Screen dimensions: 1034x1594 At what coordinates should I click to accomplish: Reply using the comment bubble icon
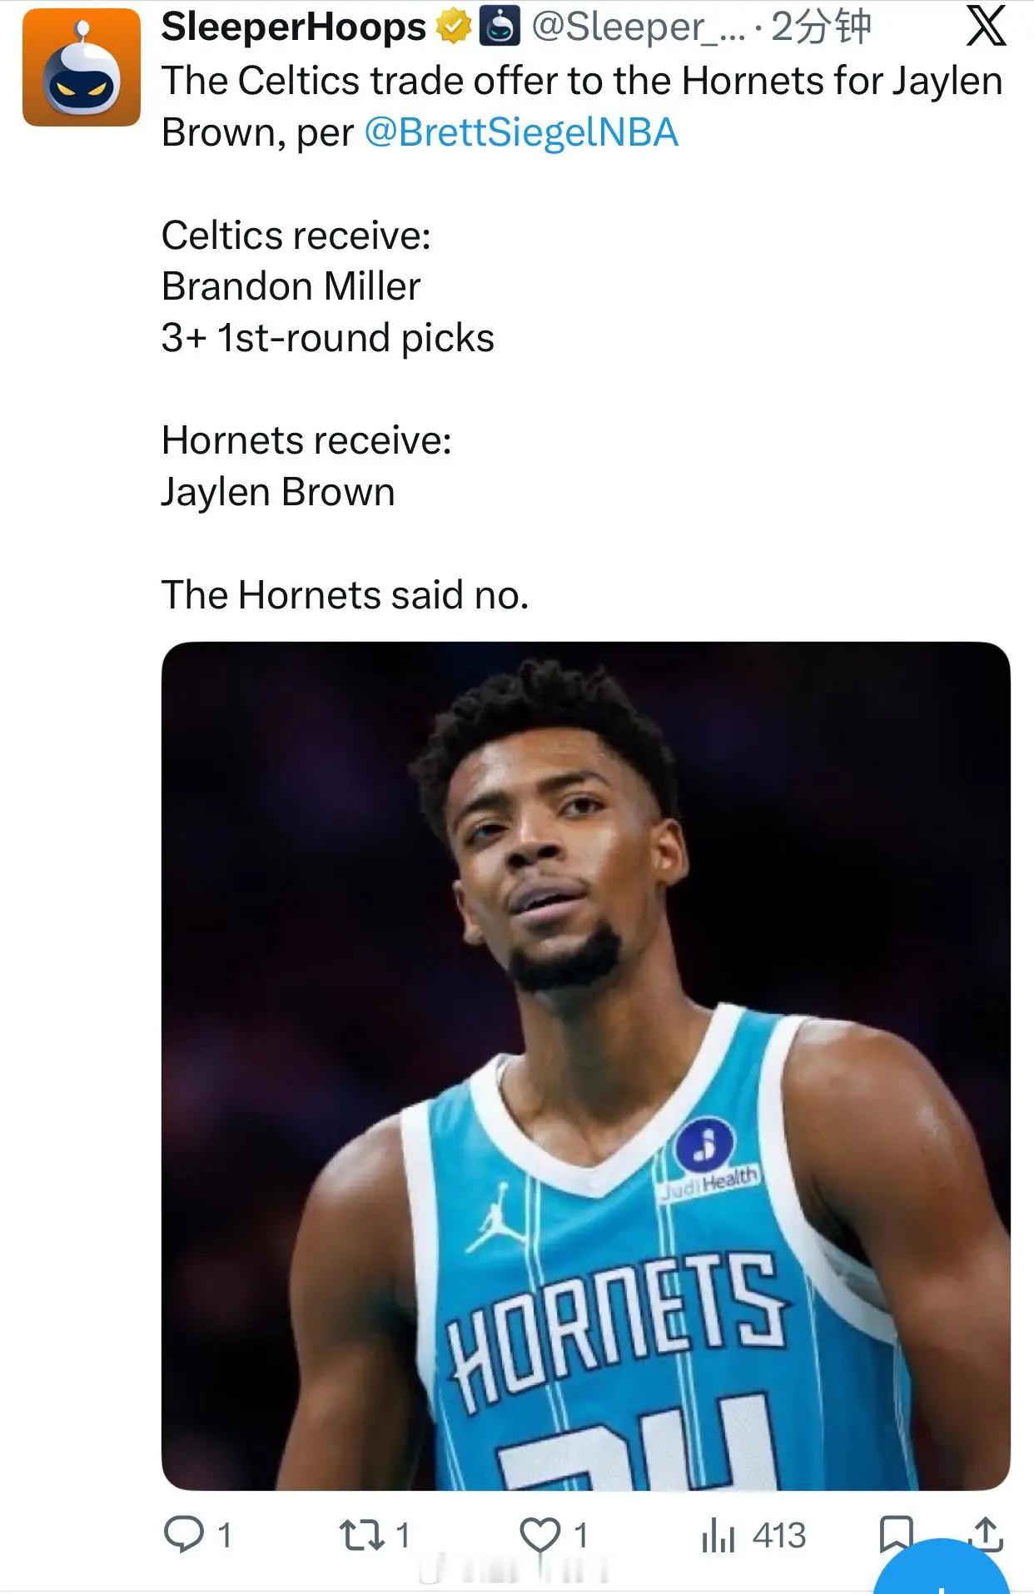pyautogui.click(x=183, y=1535)
